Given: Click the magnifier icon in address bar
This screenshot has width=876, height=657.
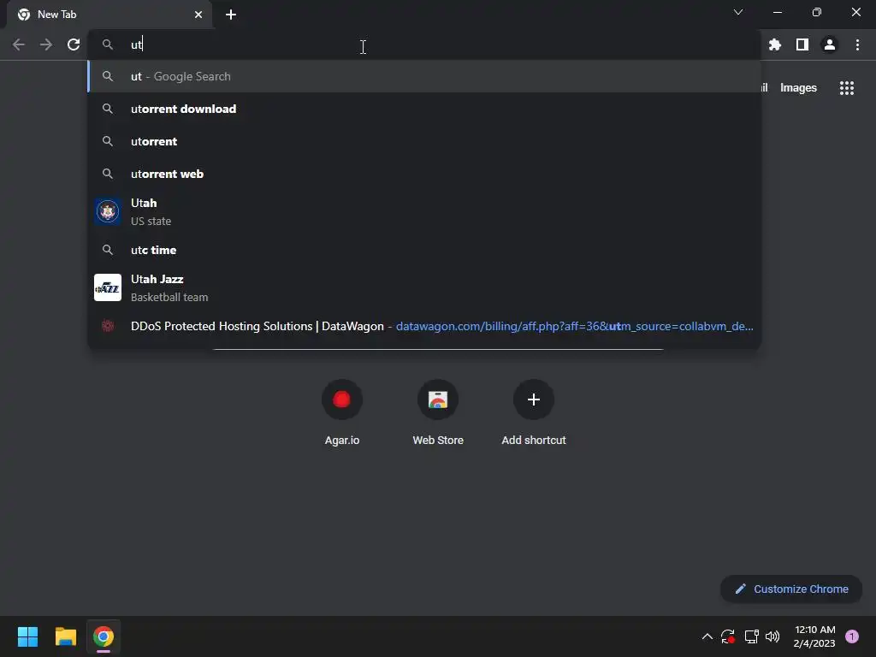Looking at the screenshot, I should tap(108, 44).
